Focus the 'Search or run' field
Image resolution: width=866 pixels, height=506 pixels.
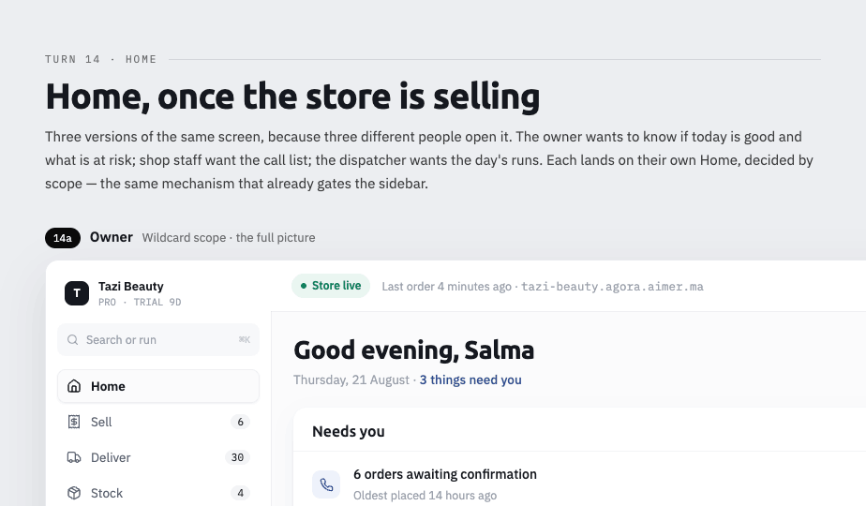coord(158,340)
